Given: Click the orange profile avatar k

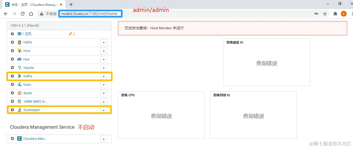Looking at the screenshot, I should (x=344, y=14).
